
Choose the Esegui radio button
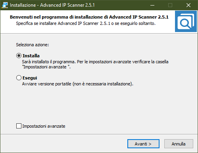pyautogui.click(x=19, y=78)
